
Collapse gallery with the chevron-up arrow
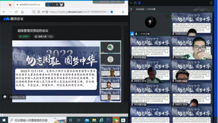coord(171,16)
